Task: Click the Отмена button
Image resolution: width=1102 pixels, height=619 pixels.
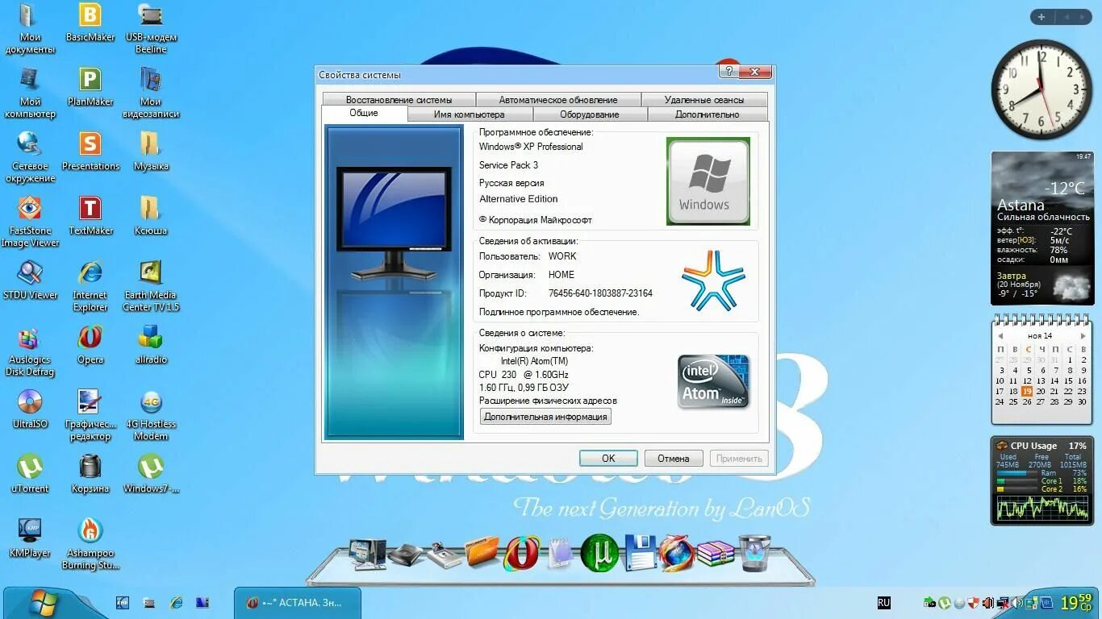Action: 674,458
